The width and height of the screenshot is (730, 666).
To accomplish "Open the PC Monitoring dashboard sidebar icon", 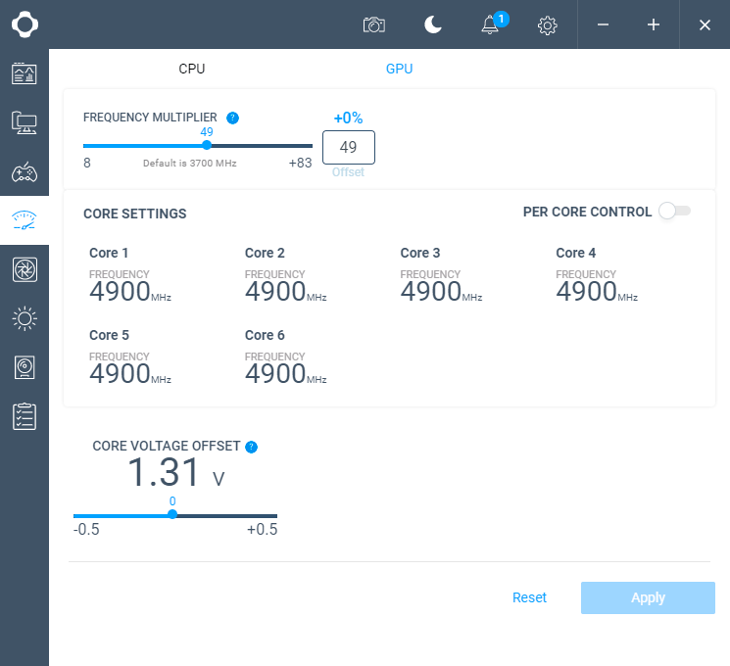I will tap(24, 73).
